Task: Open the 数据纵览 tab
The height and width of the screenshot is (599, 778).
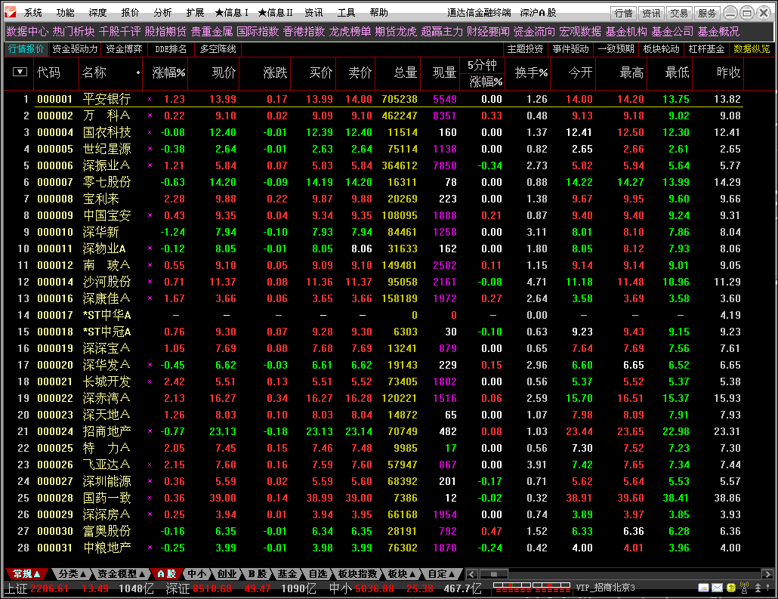Action: tap(752, 49)
